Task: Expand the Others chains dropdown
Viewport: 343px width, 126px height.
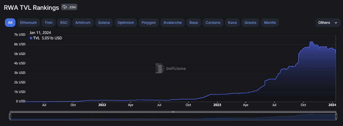Action: tap(328, 23)
